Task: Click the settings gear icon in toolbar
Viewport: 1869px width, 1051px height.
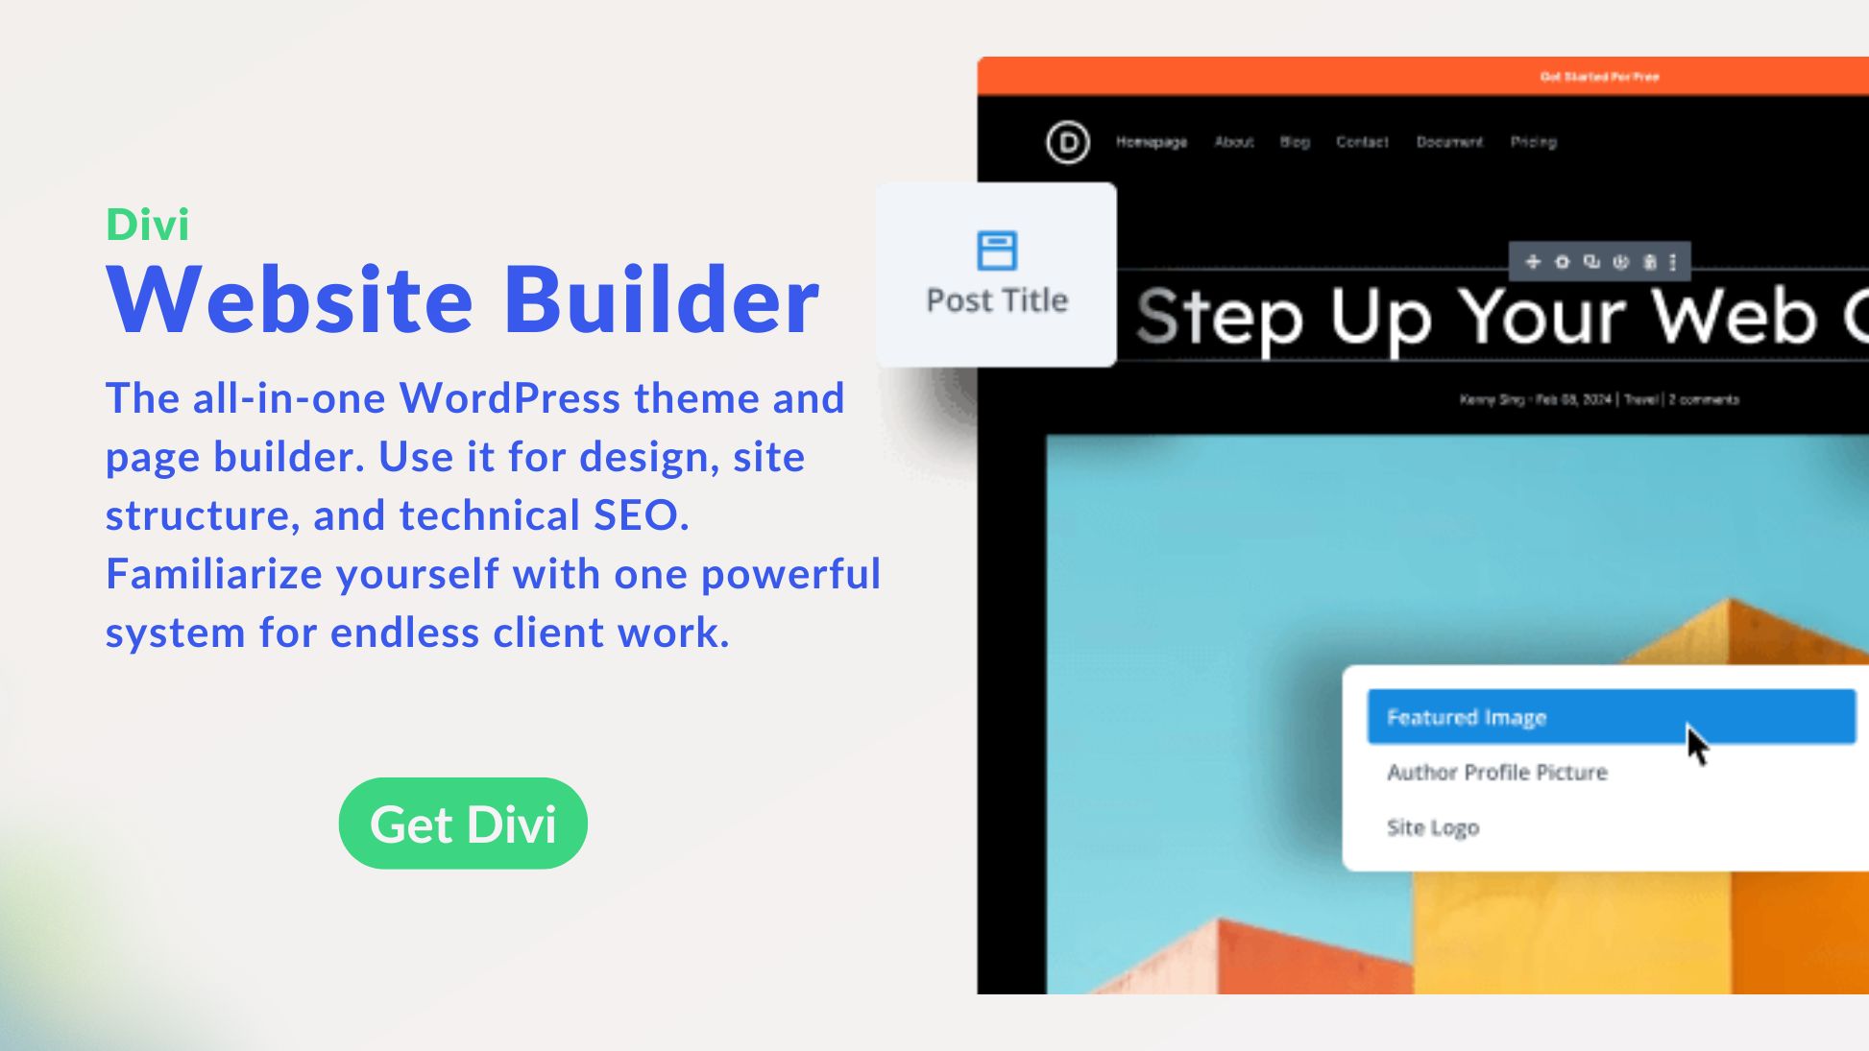Action: [x=1563, y=262]
